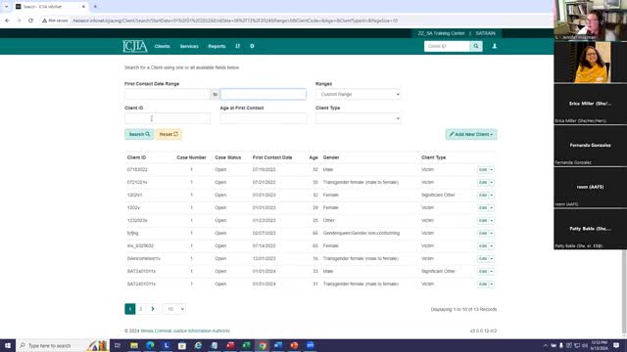This screenshot has height=352, width=627.
Task: Focus the navbar Client ID field
Action: 447,46
